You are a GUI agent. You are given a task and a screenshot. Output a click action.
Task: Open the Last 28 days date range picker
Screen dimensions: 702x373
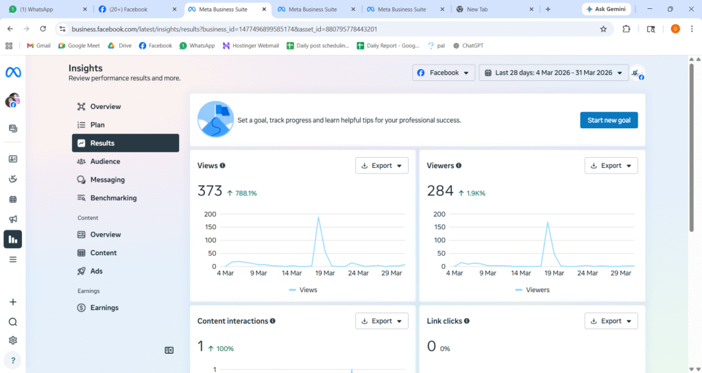coord(553,73)
